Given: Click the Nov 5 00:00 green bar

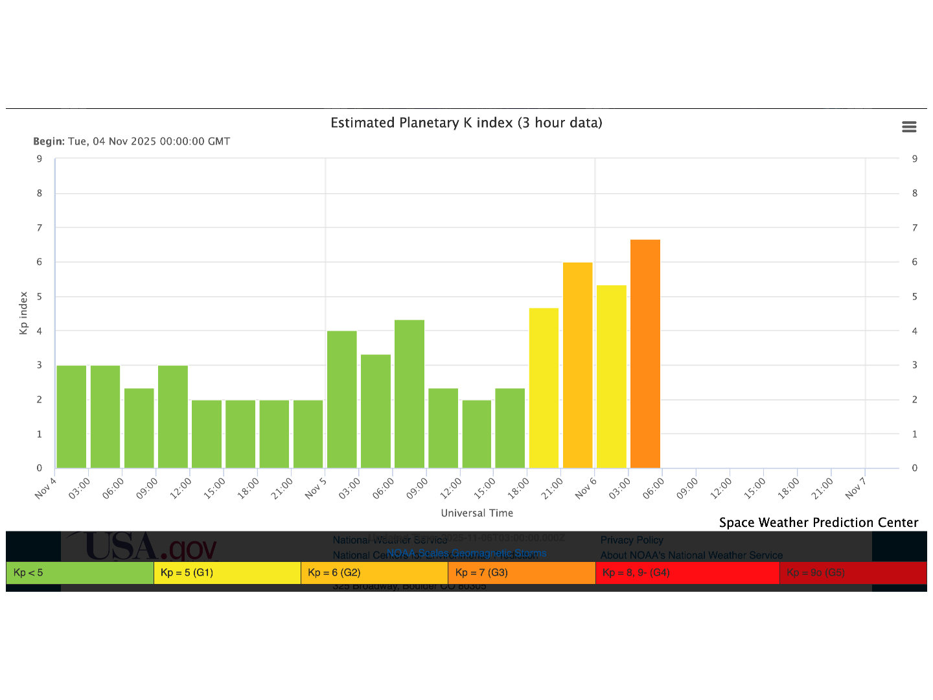Looking at the screenshot, I should coord(341,399).
